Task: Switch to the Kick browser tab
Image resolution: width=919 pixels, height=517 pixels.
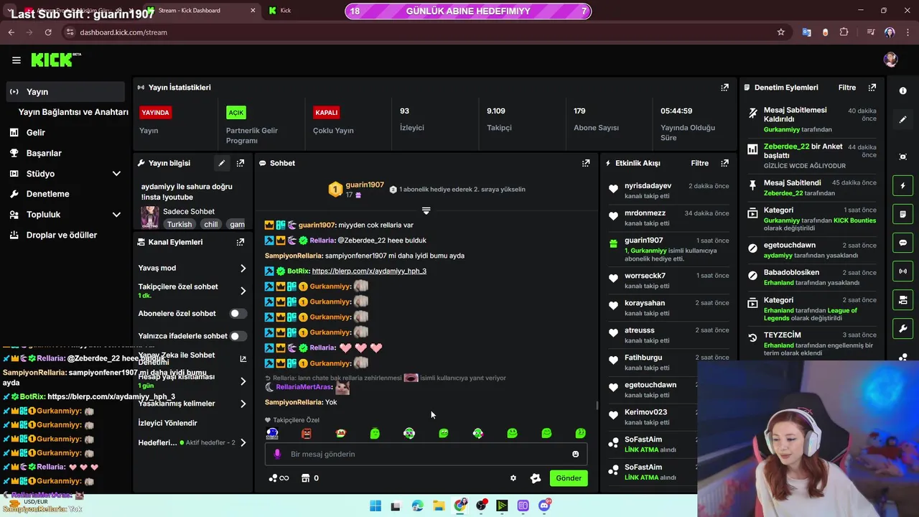Action: point(286,10)
